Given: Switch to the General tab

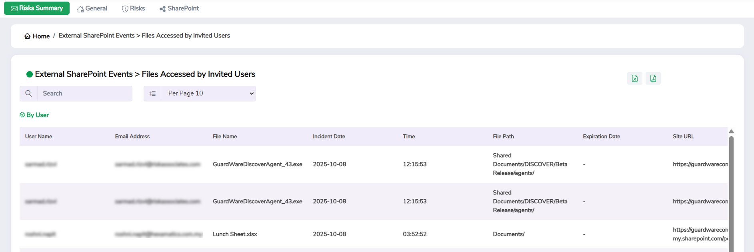Looking at the screenshot, I should (92, 8).
